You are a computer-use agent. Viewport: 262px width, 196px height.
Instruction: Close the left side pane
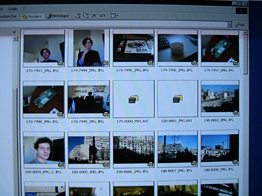[14, 32]
